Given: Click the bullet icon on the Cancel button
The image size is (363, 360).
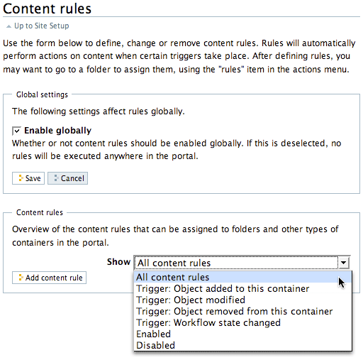Looking at the screenshot, I should point(56,178).
